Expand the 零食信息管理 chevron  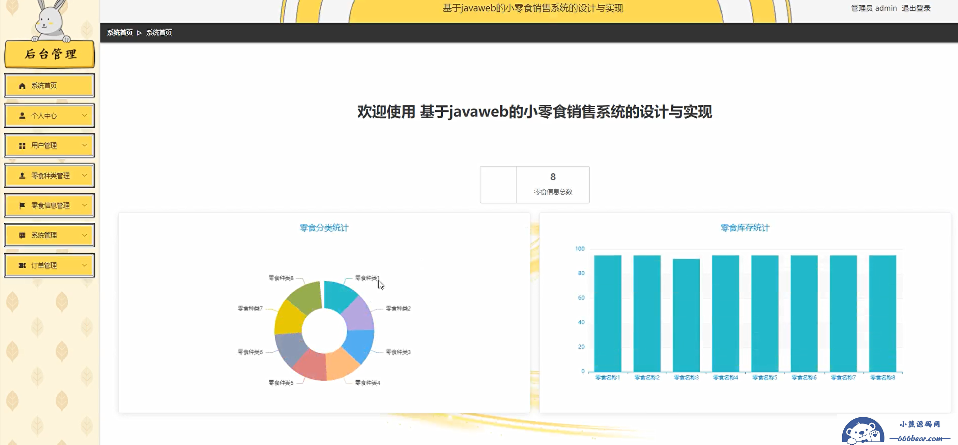[84, 205]
